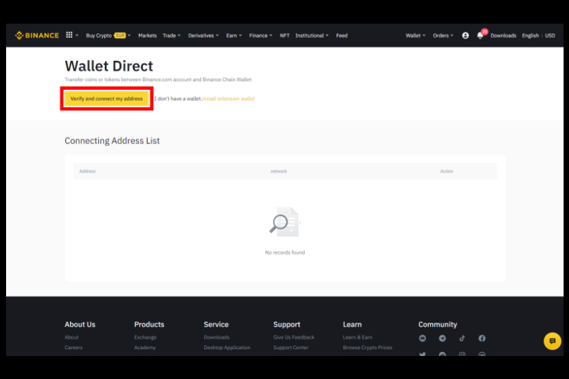The height and width of the screenshot is (379, 569).
Task: Open the Desktop Application footer link
Action: coord(227,347)
